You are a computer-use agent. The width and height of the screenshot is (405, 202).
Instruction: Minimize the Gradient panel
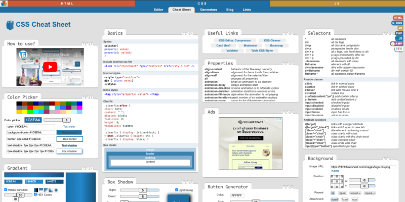pos(88,168)
